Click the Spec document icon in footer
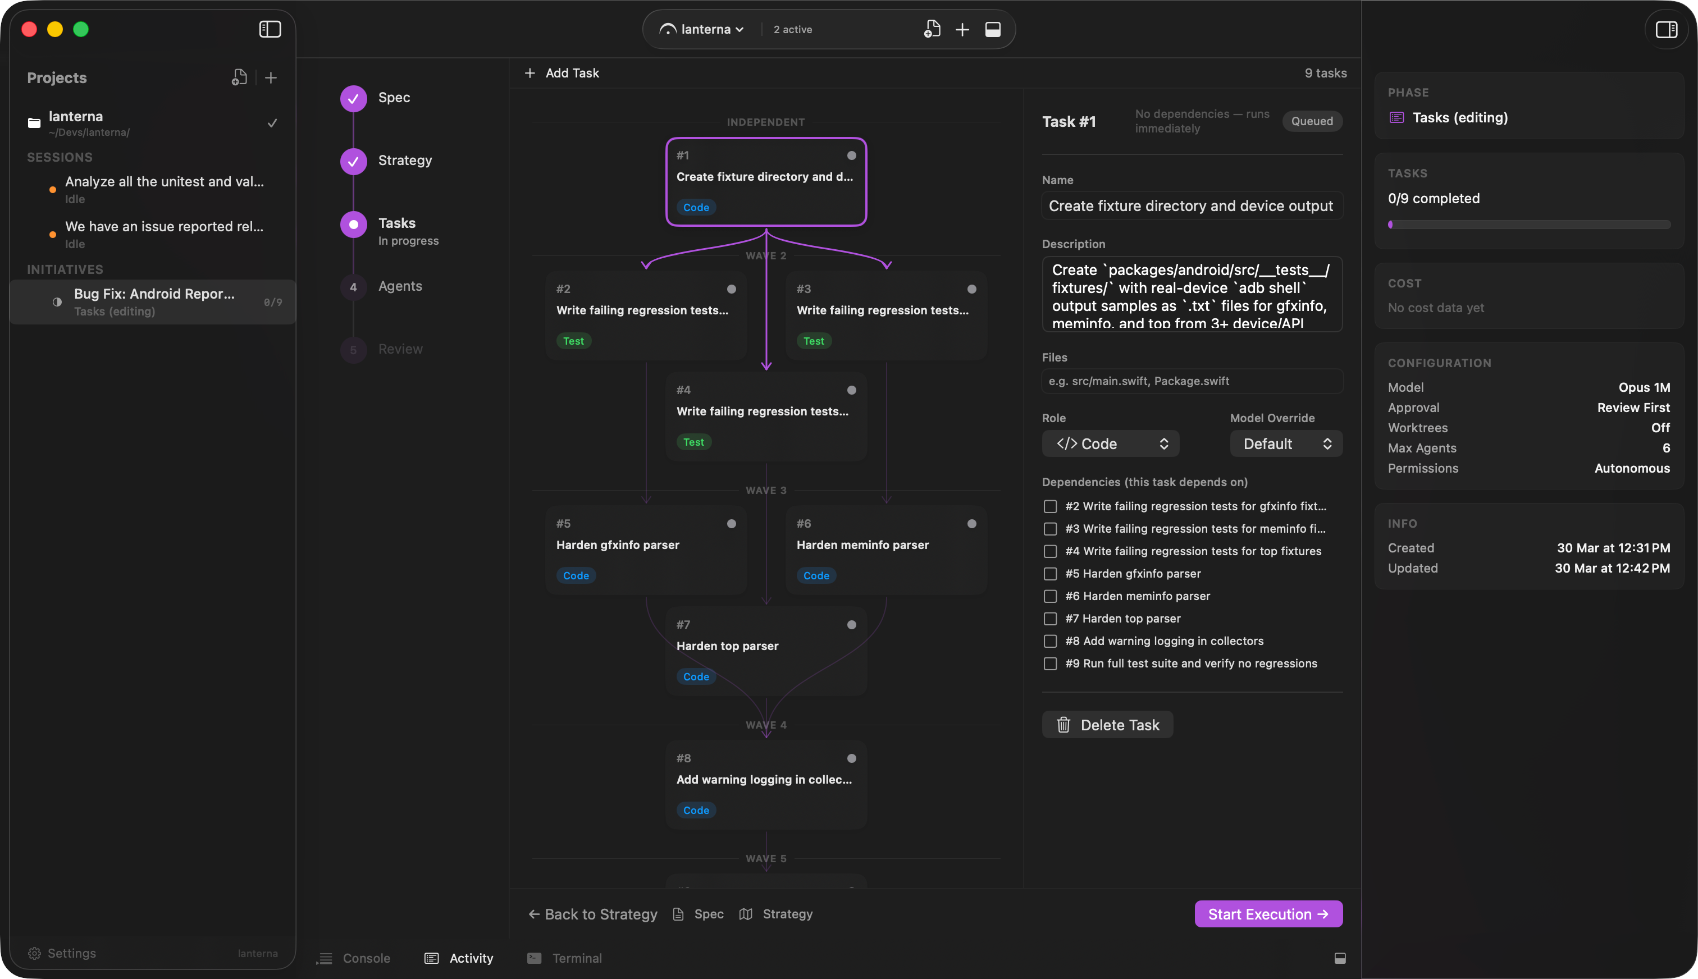 tap(678, 914)
